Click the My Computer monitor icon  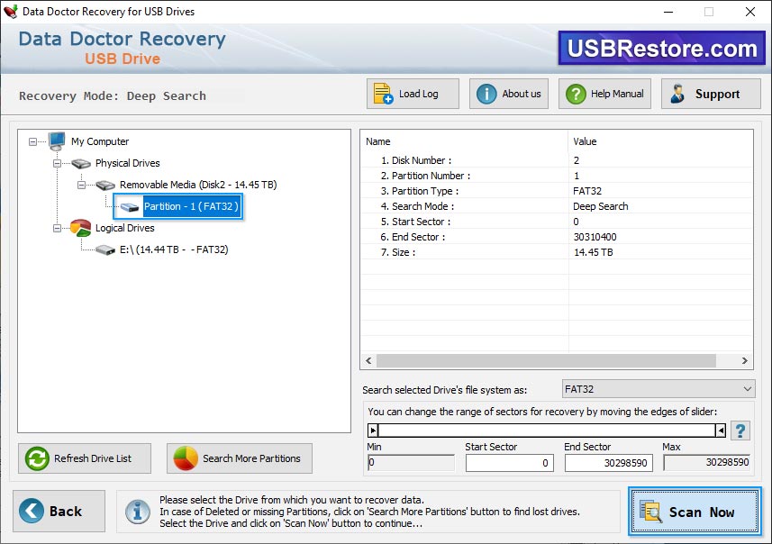click(x=57, y=141)
